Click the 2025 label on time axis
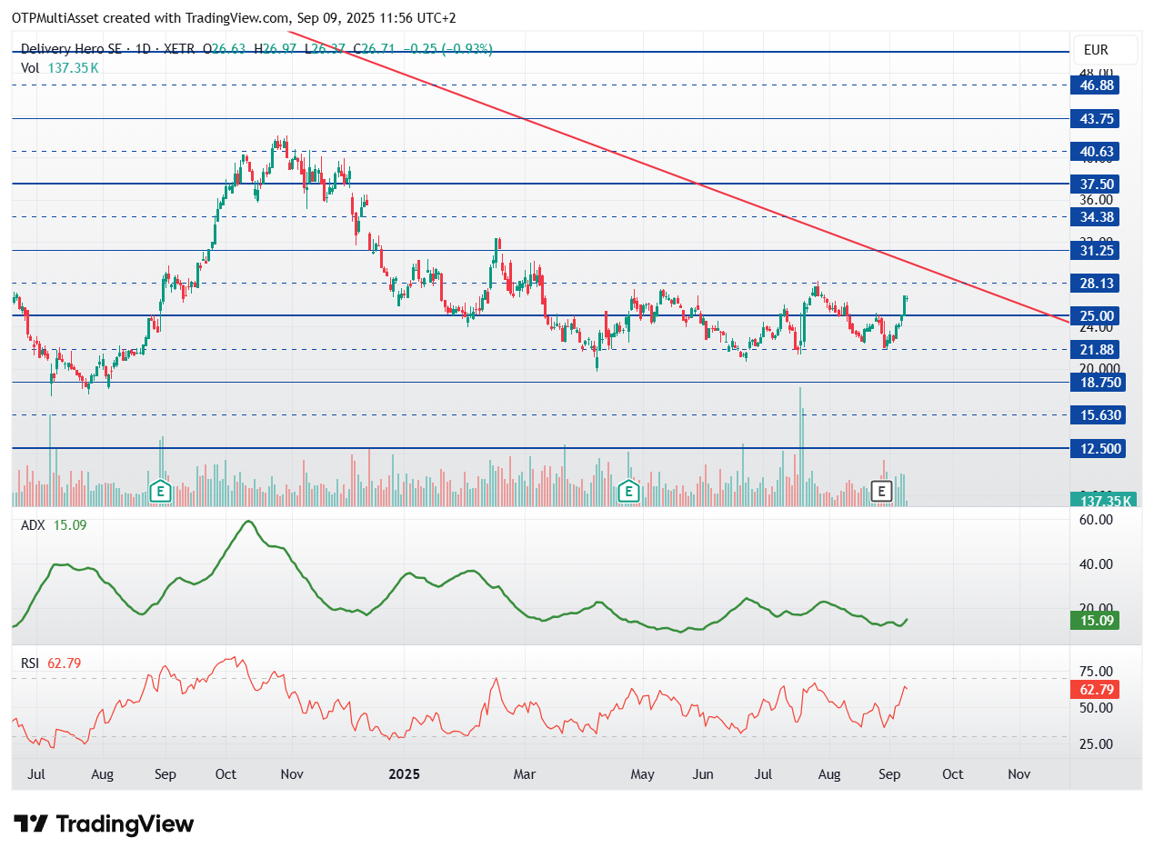The height and width of the screenshot is (858, 1154). click(x=404, y=774)
